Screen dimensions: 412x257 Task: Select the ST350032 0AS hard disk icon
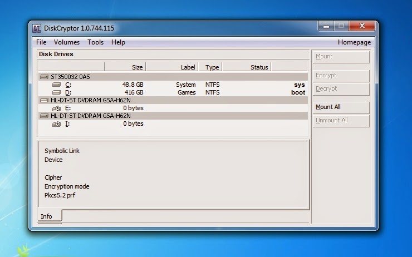(x=44, y=77)
